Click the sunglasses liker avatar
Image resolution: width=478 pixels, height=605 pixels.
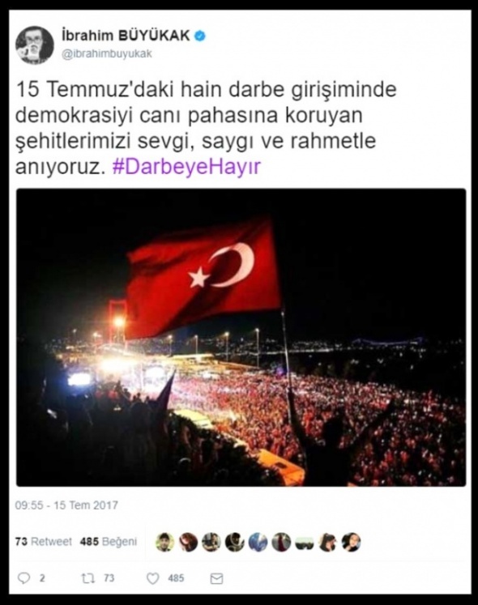click(x=305, y=542)
